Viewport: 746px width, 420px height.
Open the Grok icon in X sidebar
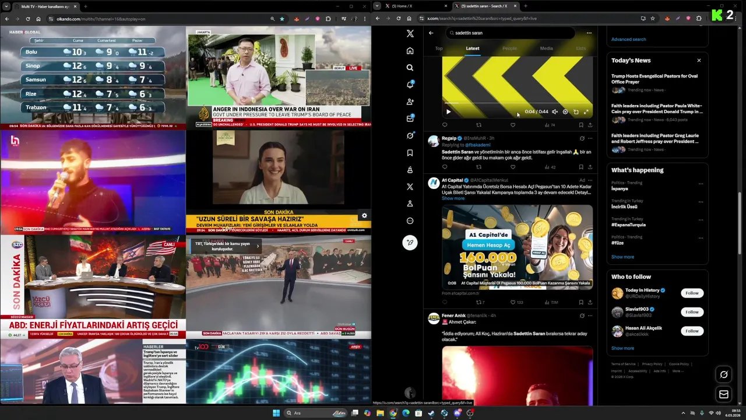tap(410, 135)
